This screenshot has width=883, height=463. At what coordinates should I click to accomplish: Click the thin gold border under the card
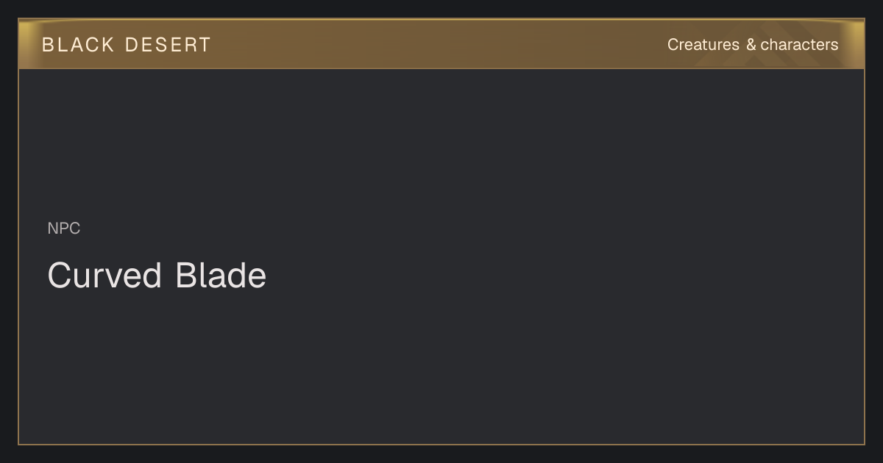pos(441,444)
